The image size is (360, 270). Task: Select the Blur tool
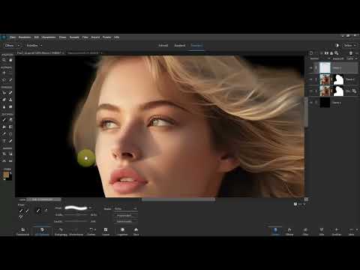tap(4, 106)
